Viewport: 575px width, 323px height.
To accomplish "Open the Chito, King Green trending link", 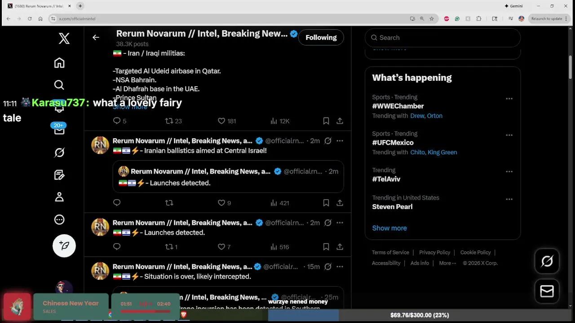I will click(433, 153).
